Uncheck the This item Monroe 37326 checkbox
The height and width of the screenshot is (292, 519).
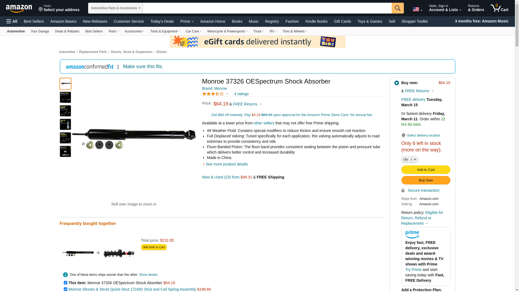(65, 283)
